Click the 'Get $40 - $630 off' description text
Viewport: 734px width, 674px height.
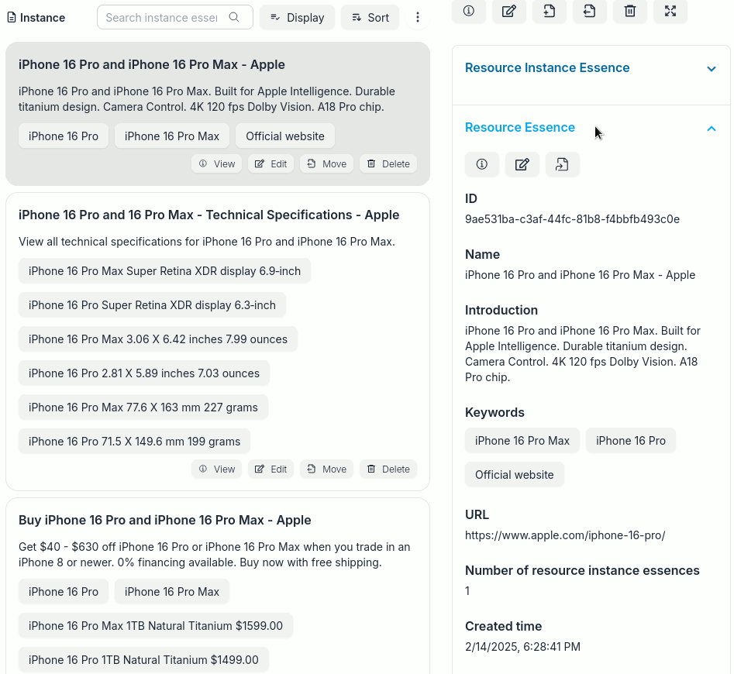(x=215, y=554)
